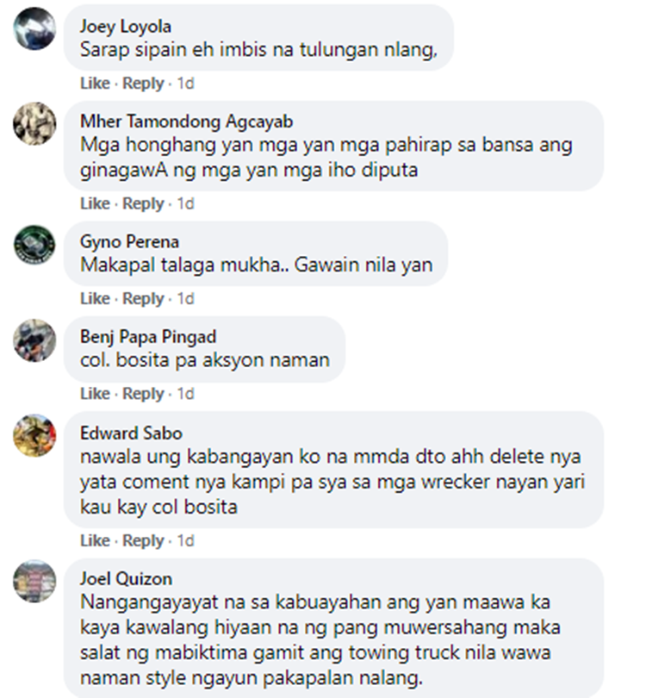Open the Mher Tamondong Agcayab name link
The width and height of the screenshot is (646, 698).
(x=186, y=122)
